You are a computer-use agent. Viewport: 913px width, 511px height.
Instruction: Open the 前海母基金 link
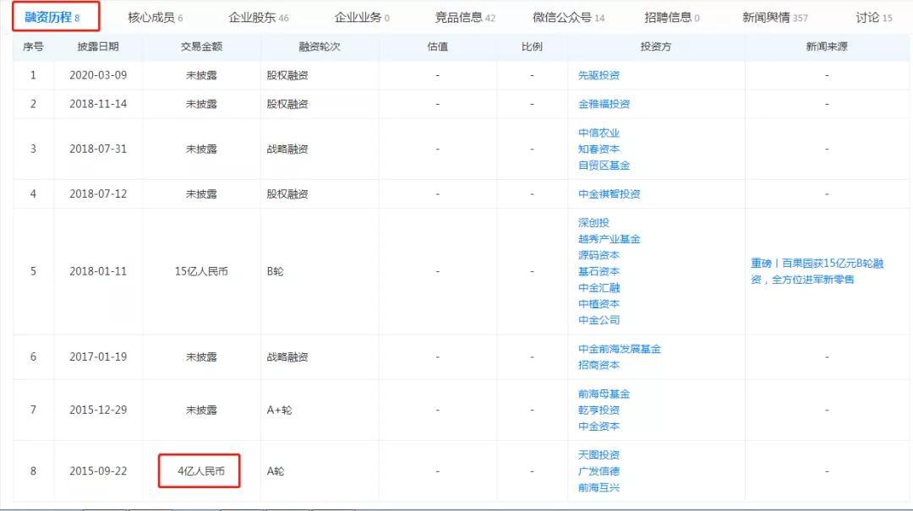[x=604, y=394]
